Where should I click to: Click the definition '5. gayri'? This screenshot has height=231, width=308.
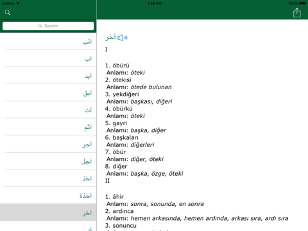click(116, 123)
